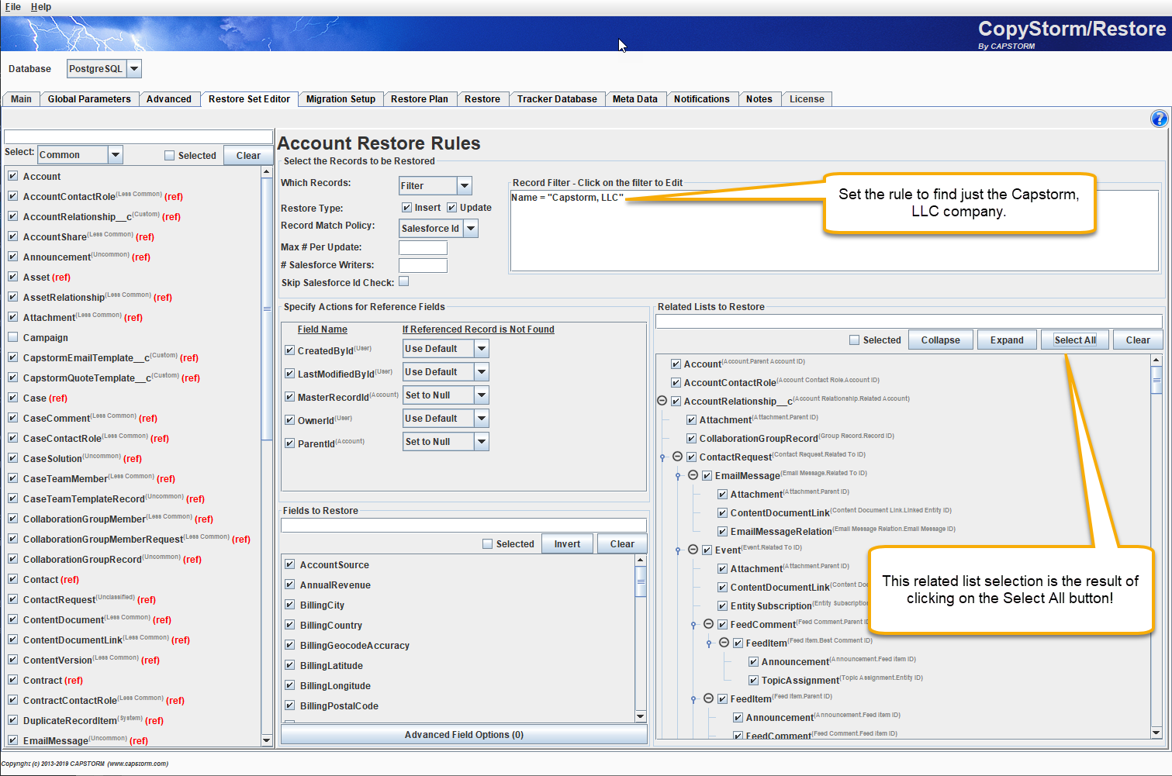Viewport: 1172px width, 776px height.
Task: Collapse the FeedComment tree node
Action: coord(708,624)
